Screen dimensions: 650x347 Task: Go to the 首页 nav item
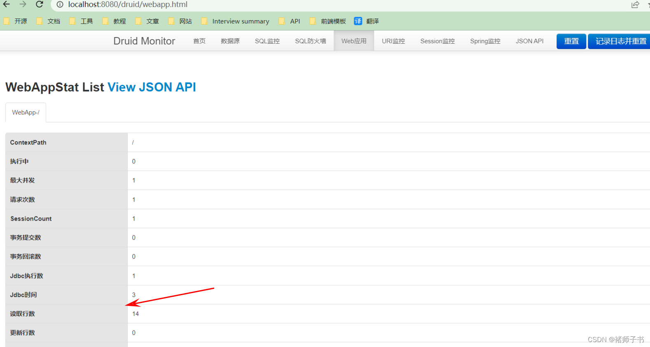click(199, 41)
